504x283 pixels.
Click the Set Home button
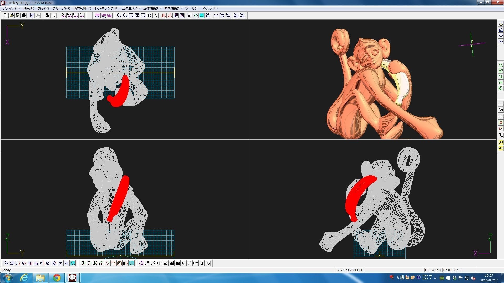click(236, 15)
